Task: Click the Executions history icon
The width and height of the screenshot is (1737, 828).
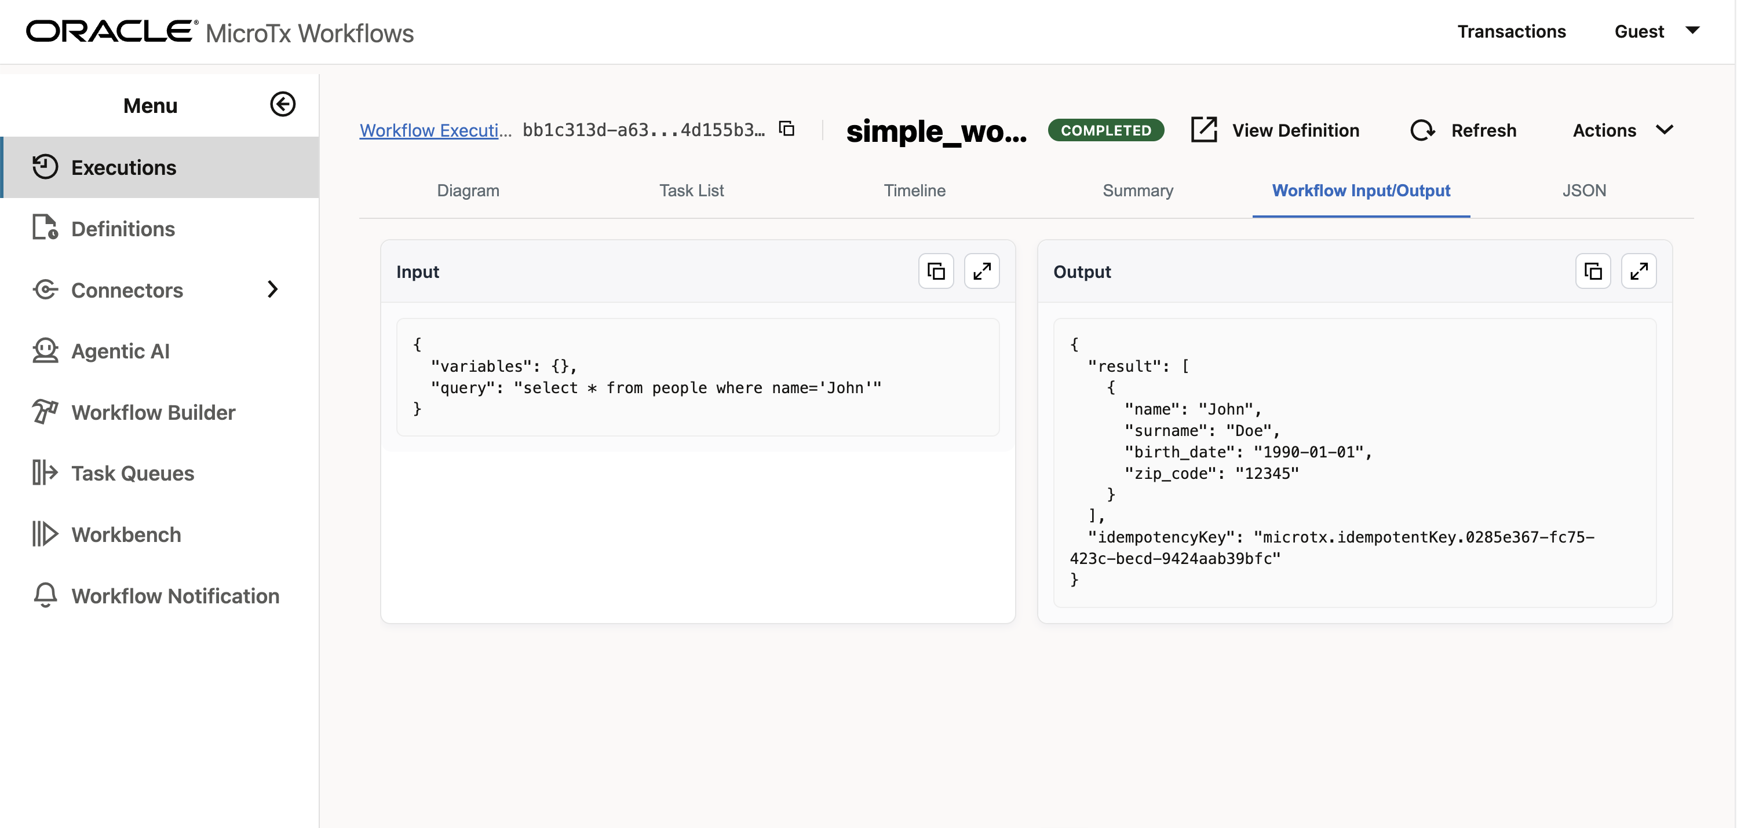Action: pyautogui.click(x=45, y=167)
